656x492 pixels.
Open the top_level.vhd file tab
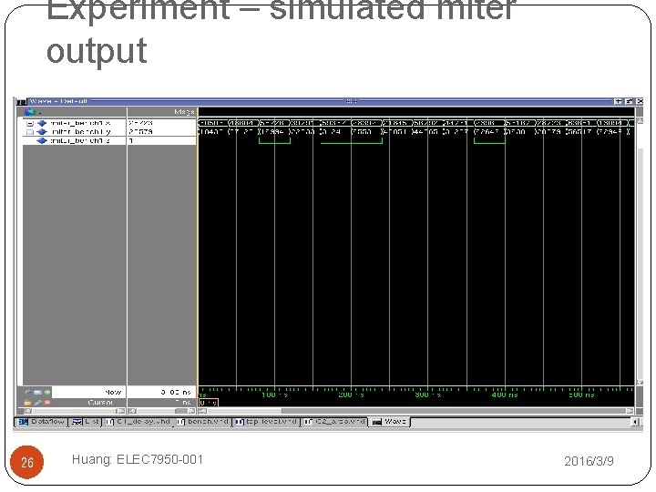click(x=266, y=422)
